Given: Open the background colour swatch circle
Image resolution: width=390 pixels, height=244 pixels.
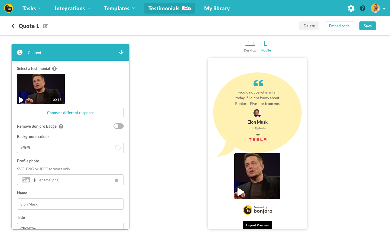Looking at the screenshot, I should point(118,148).
